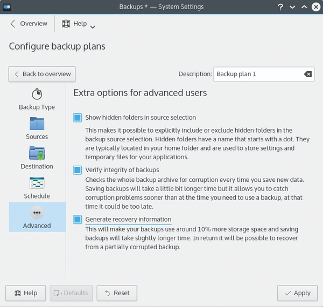323x307 pixels.
Task: Click the lifebuoy Help icon in the toolbar
Action: 66,24
